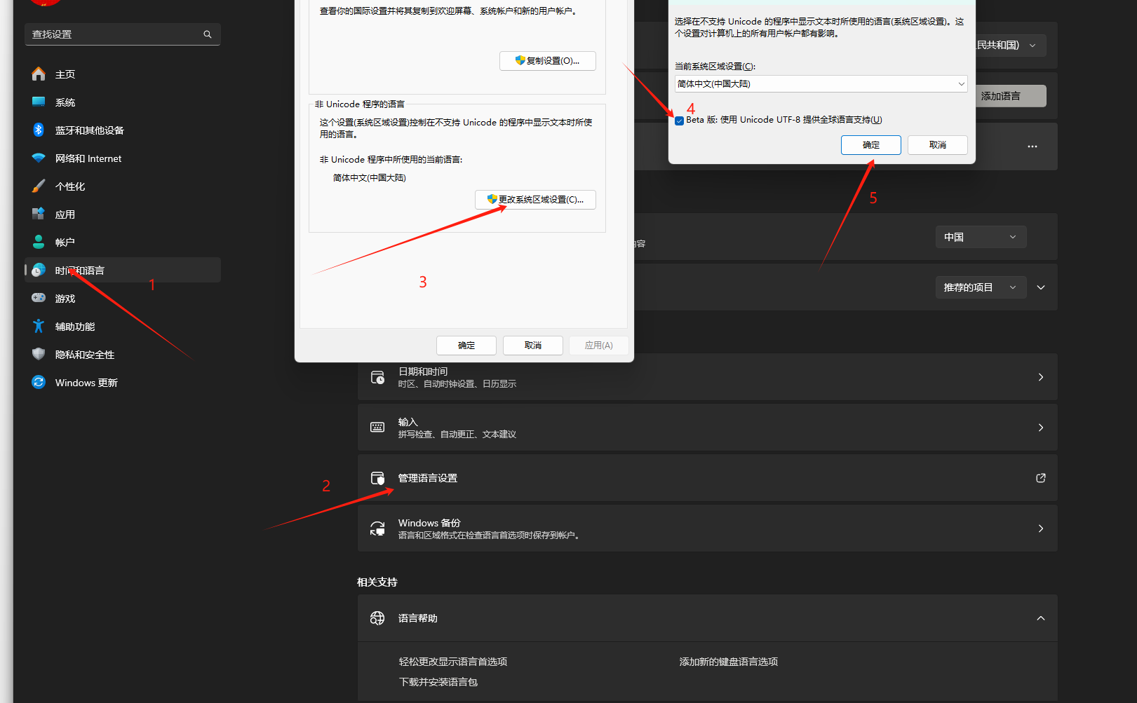Click 取消 in the administrative language dialog
Viewport: 1137px width, 703px height.
point(533,346)
